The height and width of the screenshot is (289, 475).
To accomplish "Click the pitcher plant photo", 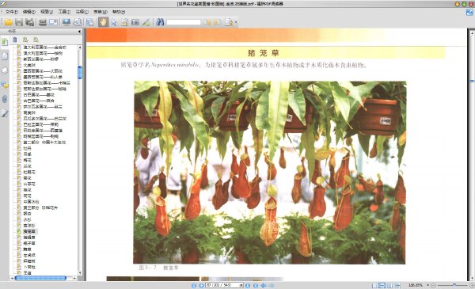I will [270, 173].
